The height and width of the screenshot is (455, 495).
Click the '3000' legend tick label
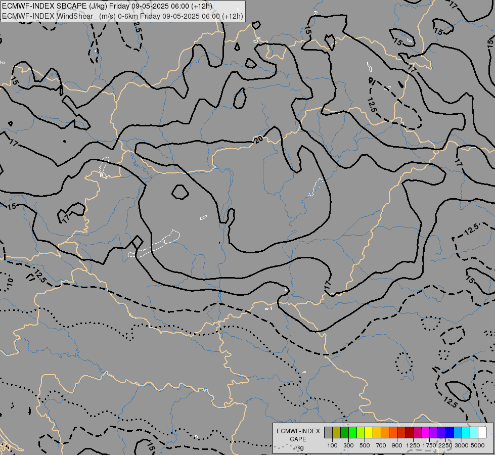click(x=462, y=445)
